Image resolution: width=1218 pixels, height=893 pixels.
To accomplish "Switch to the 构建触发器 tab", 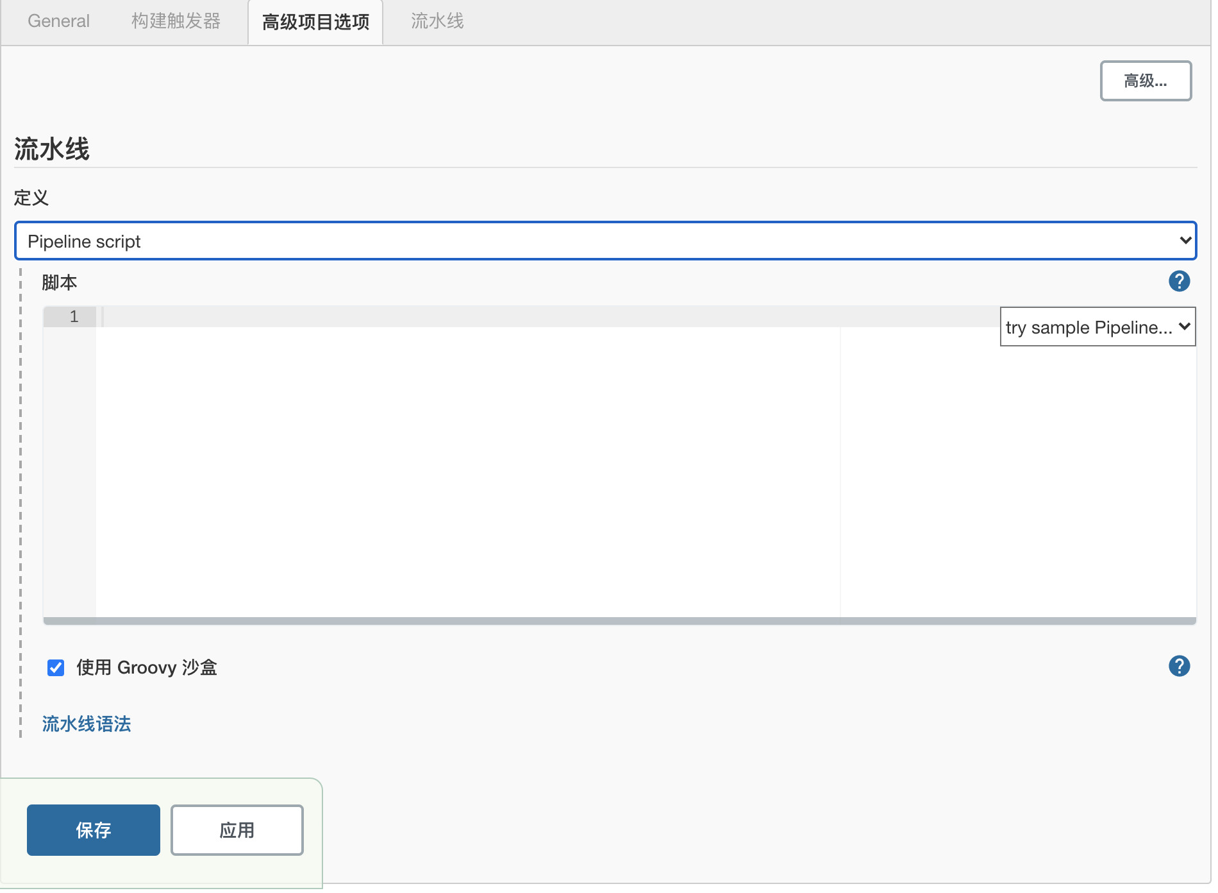I will (x=176, y=21).
